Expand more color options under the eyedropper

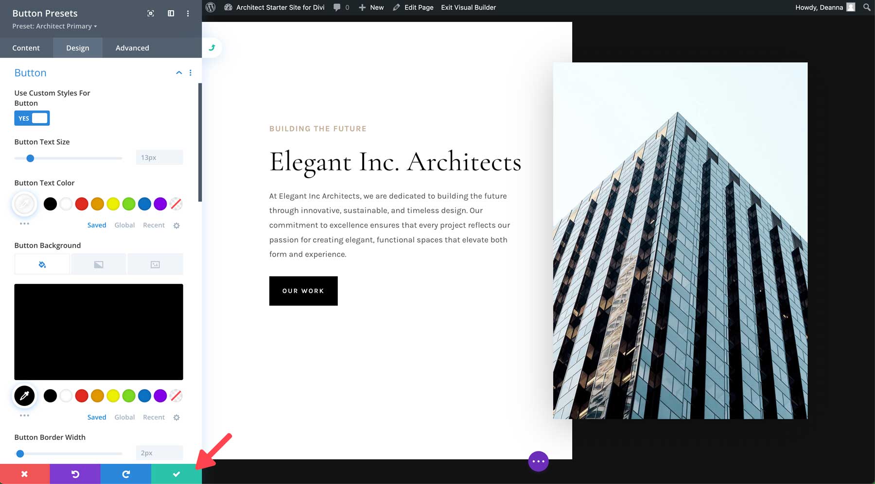[24, 223]
